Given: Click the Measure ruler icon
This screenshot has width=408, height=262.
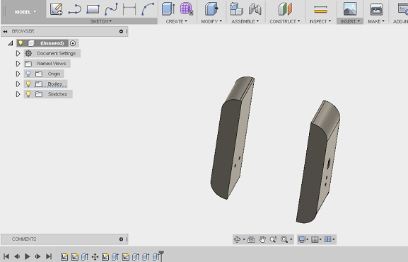Looking at the screenshot, I should point(320,9).
